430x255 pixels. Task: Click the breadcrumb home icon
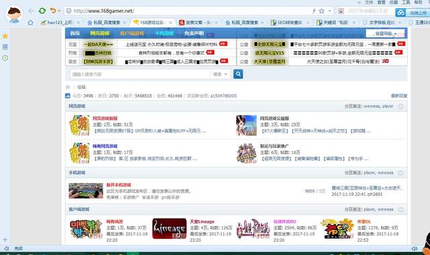(x=68, y=87)
